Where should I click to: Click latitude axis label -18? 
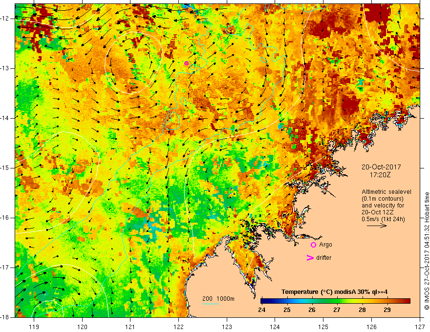coord(5,317)
